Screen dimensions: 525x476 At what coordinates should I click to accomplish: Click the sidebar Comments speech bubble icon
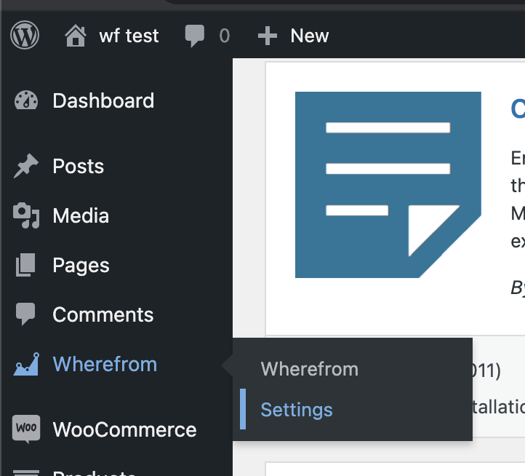(x=26, y=315)
